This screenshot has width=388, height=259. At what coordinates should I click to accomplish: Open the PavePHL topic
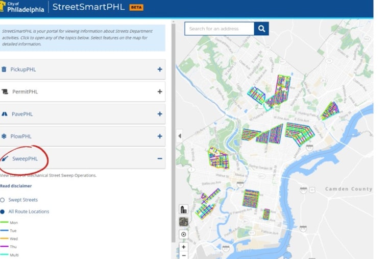click(82, 114)
